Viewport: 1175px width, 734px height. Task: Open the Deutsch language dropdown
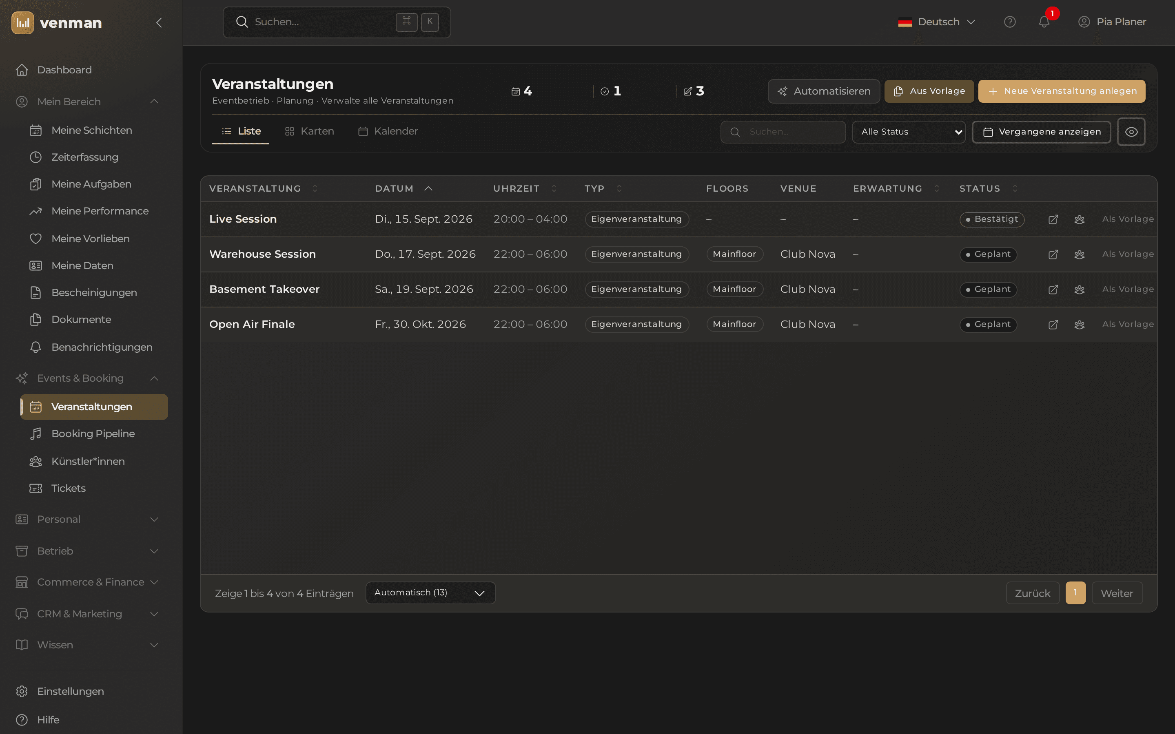click(x=937, y=22)
